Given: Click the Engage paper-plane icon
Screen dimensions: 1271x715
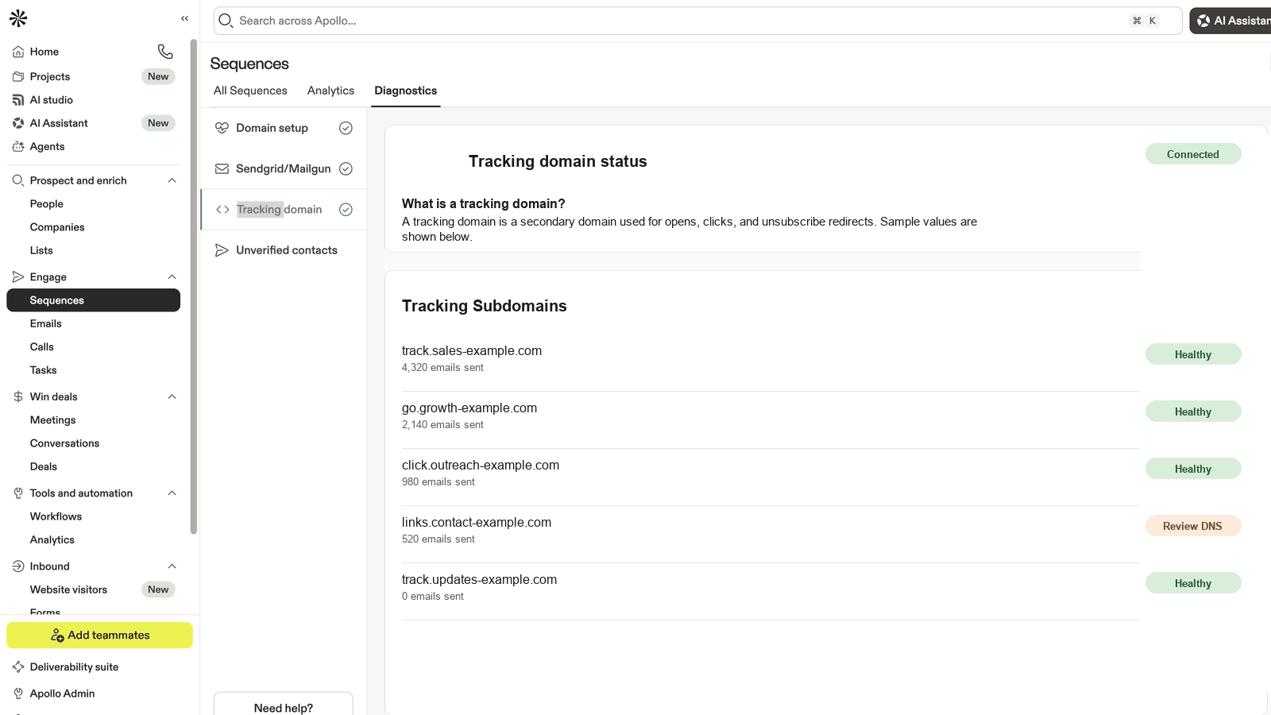Looking at the screenshot, I should 18,276.
